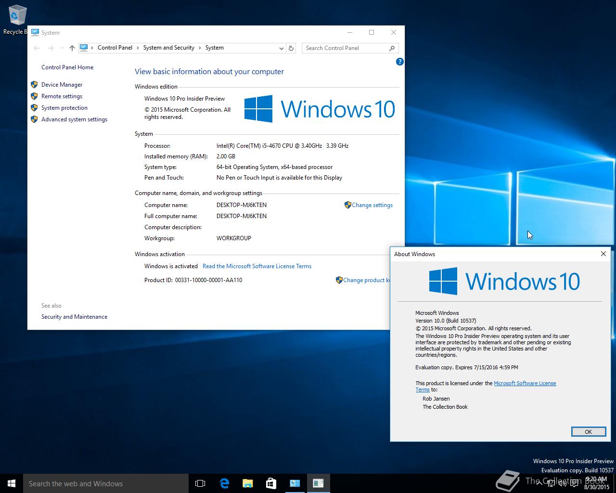This screenshot has width=616, height=493.
Task: Select Control Panel breadcrumb
Action: point(115,48)
